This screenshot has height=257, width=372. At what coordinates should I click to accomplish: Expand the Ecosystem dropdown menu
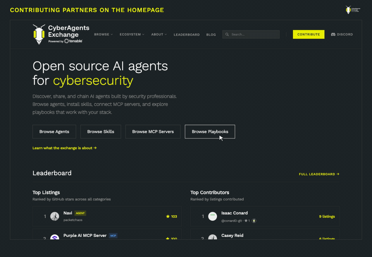[x=132, y=34]
